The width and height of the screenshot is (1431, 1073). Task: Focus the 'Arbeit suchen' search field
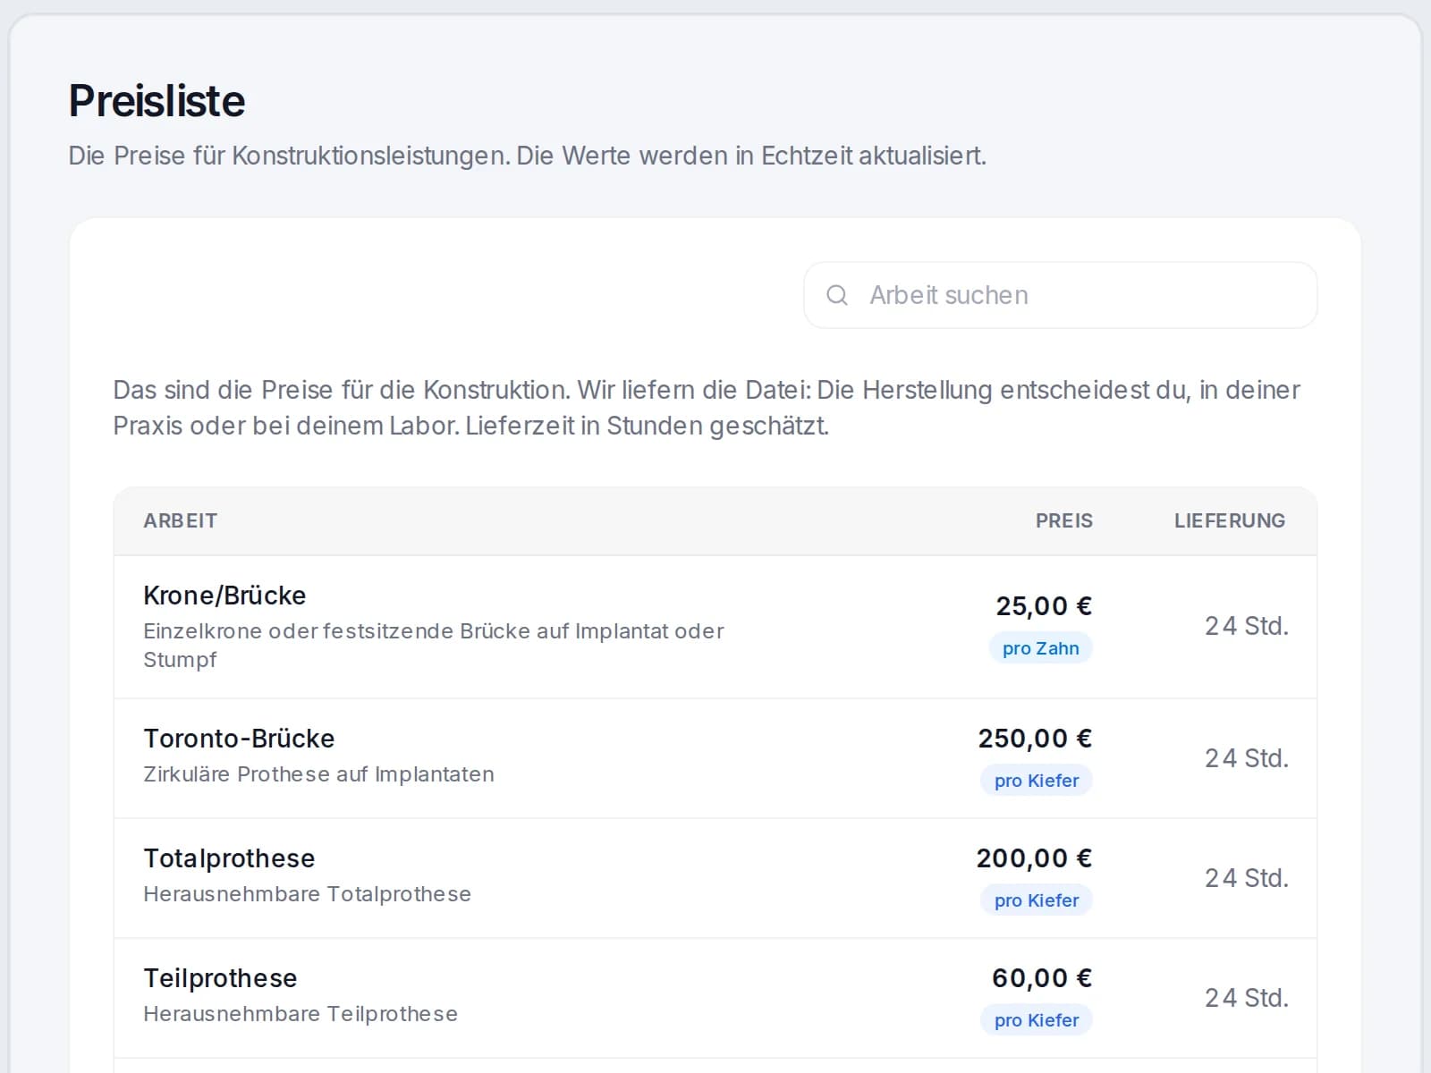coord(1060,295)
